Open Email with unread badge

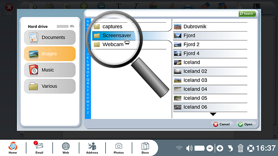[39, 147]
